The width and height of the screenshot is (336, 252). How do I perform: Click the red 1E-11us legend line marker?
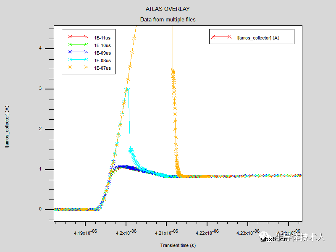click(x=78, y=37)
